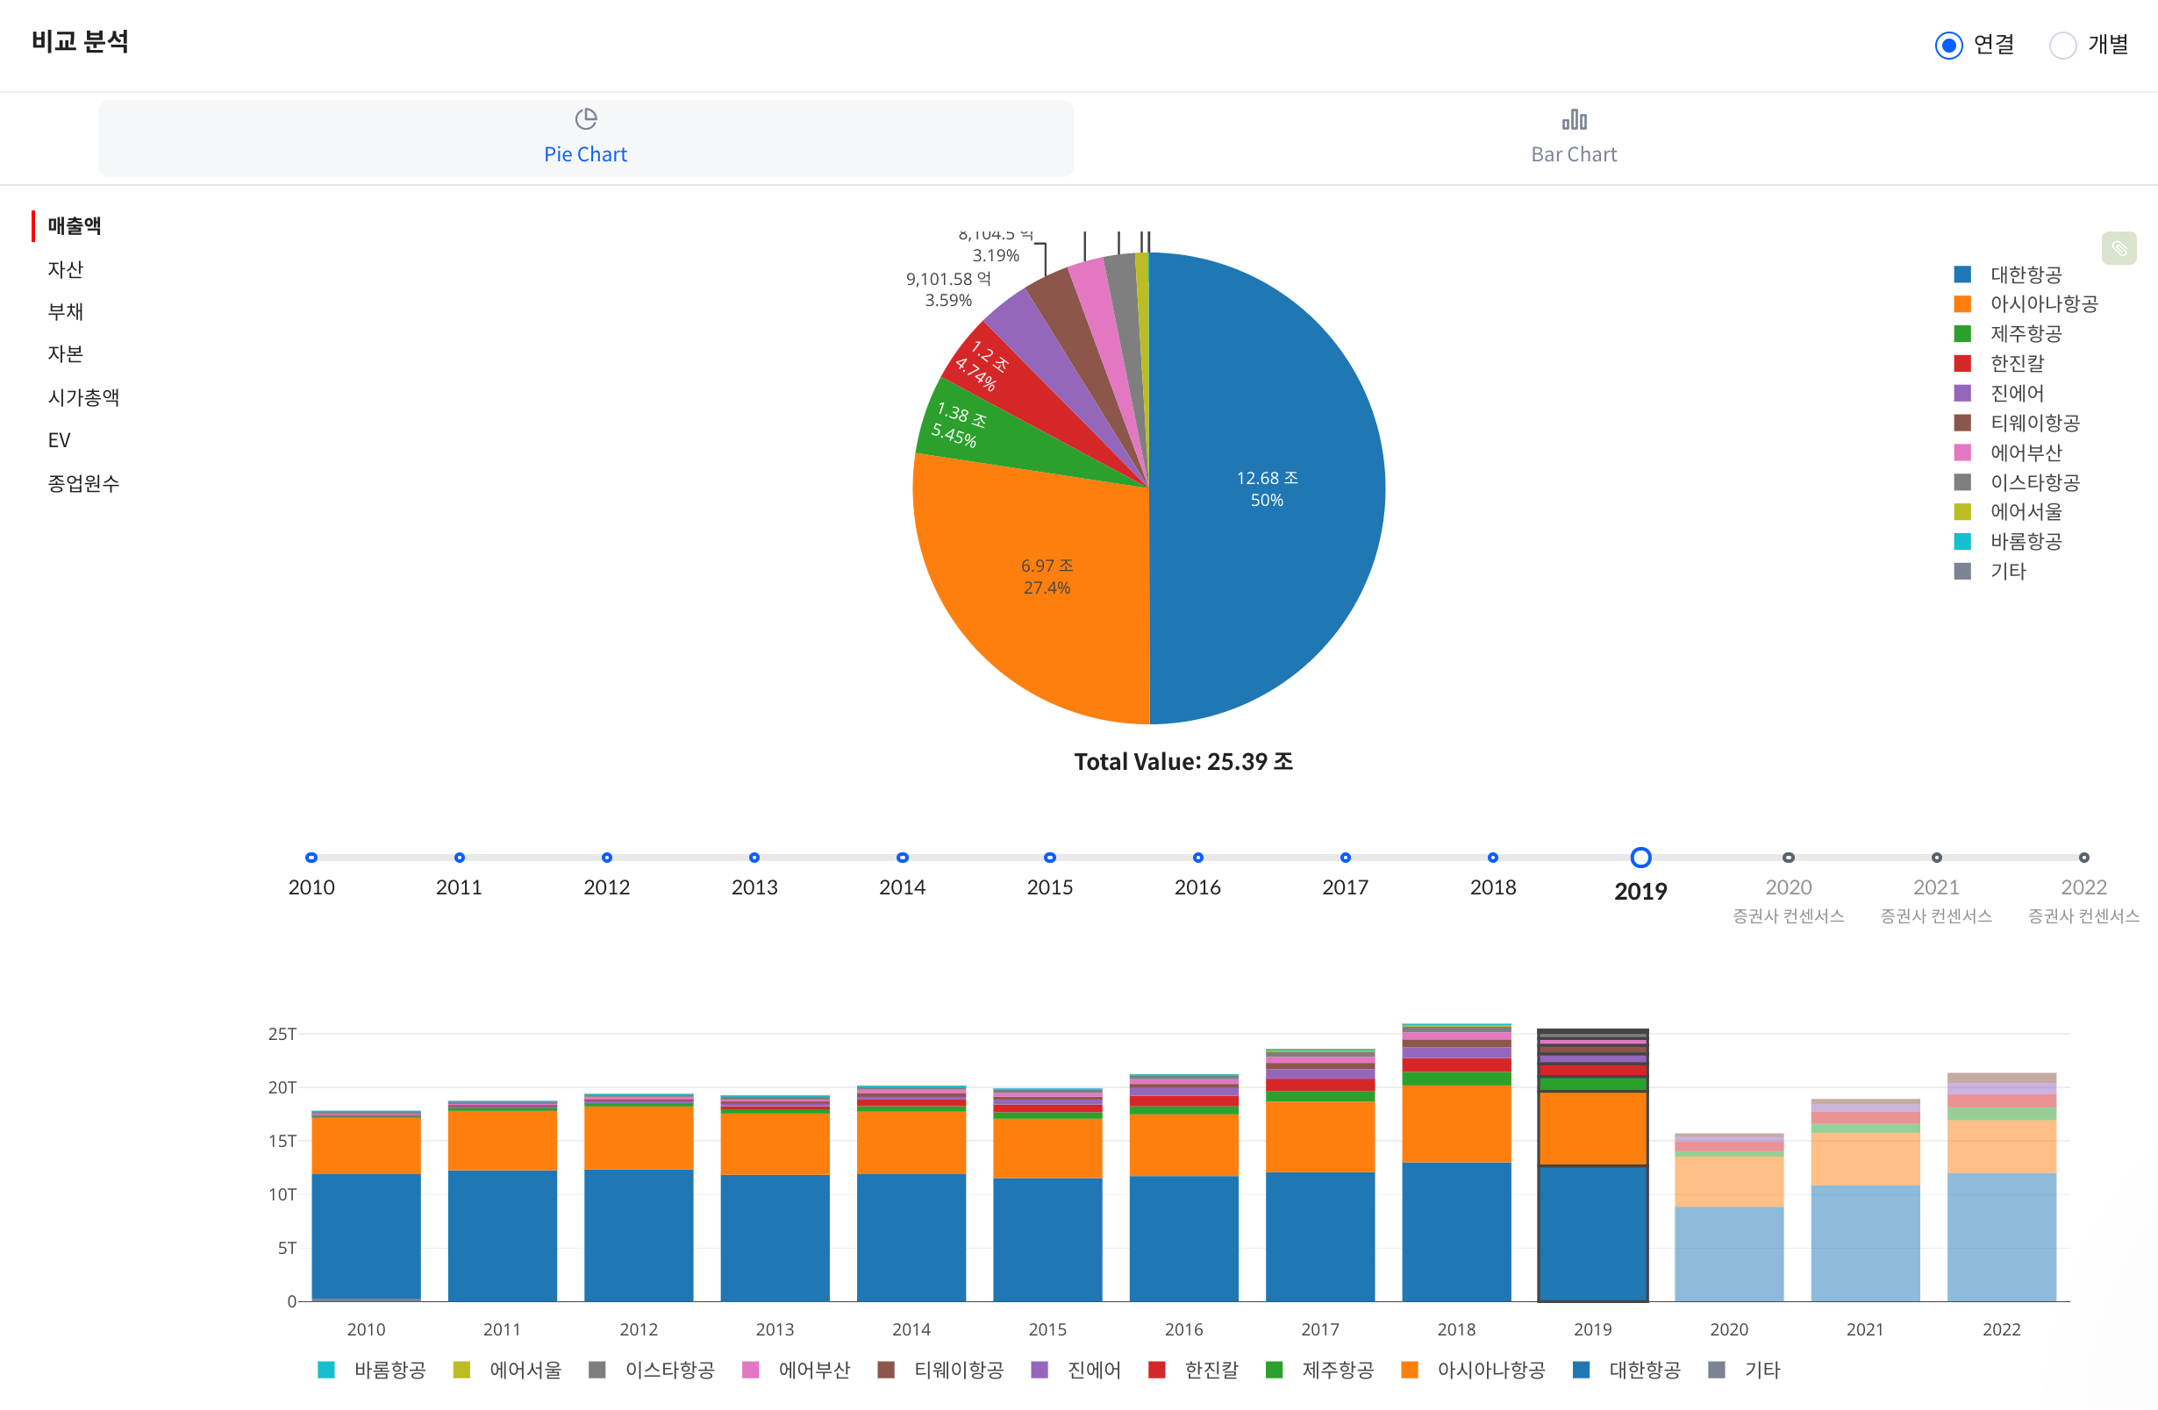This screenshot has height=1410, width=2158.
Task: Click the highlighted 2019 stacked bar
Action: coord(1592,1165)
